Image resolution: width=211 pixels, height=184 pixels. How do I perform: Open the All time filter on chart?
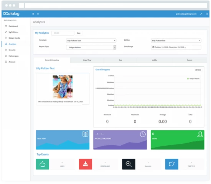point(198,70)
